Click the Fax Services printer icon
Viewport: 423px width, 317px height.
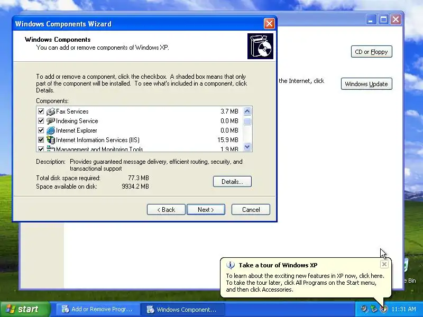coord(50,111)
